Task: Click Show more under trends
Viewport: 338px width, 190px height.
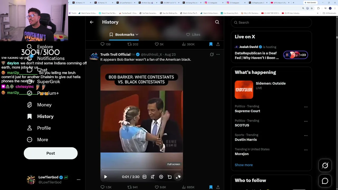Action: pyautogui.click(x=244, y=165)
